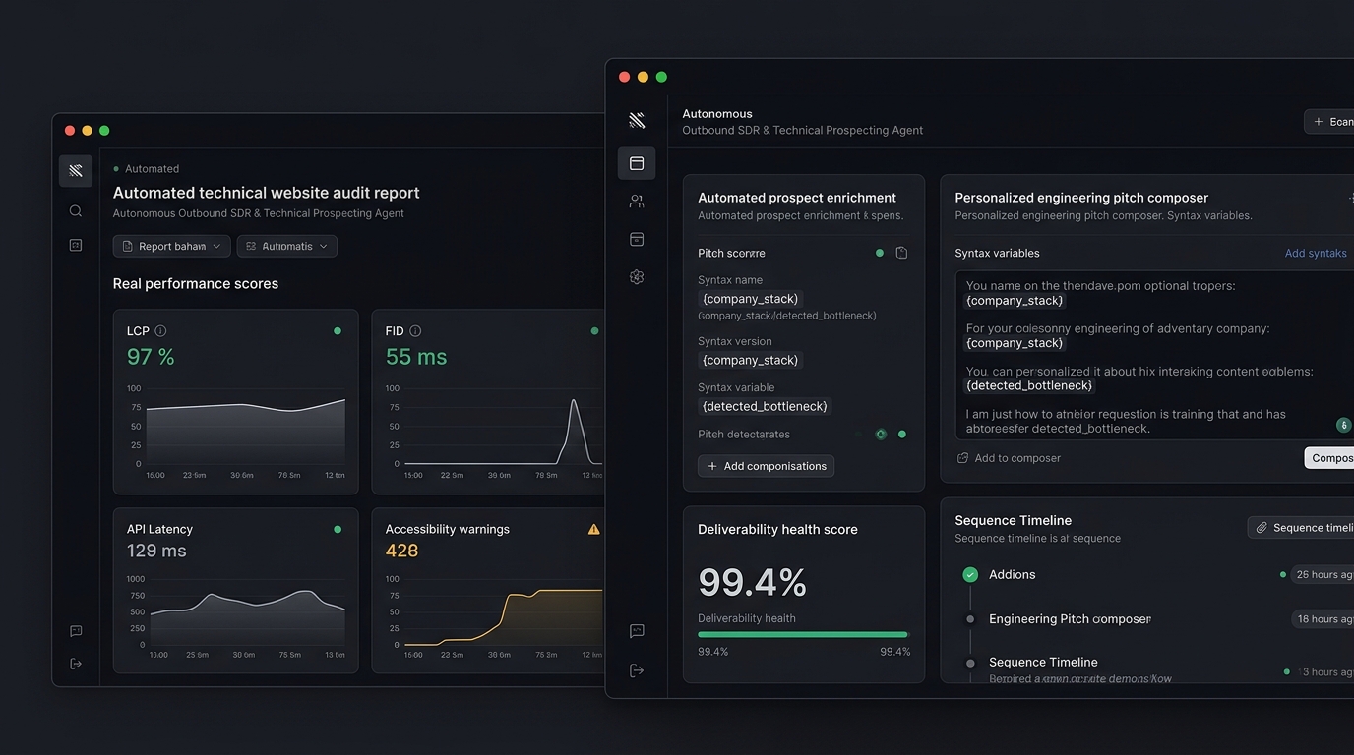Click the Accessibility warnings alert triangle icon
Image resolution: width=1354 pixels, height=755 pixels.
(x=593, y=529)
